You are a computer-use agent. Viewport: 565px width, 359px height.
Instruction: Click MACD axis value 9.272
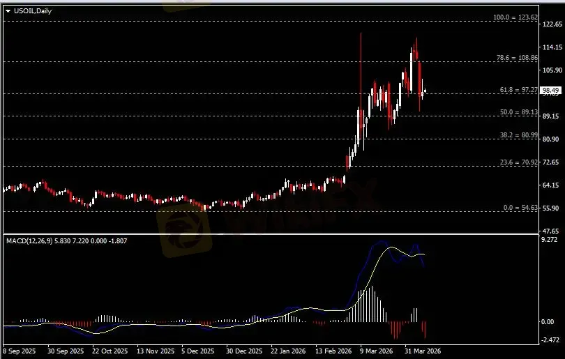tap(550, 240)
